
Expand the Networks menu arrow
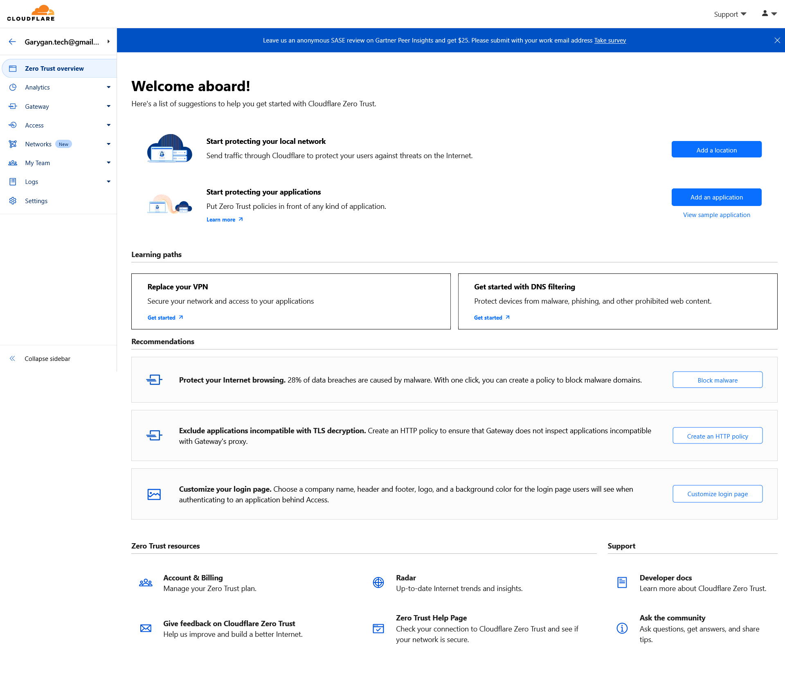pos(108,144)
